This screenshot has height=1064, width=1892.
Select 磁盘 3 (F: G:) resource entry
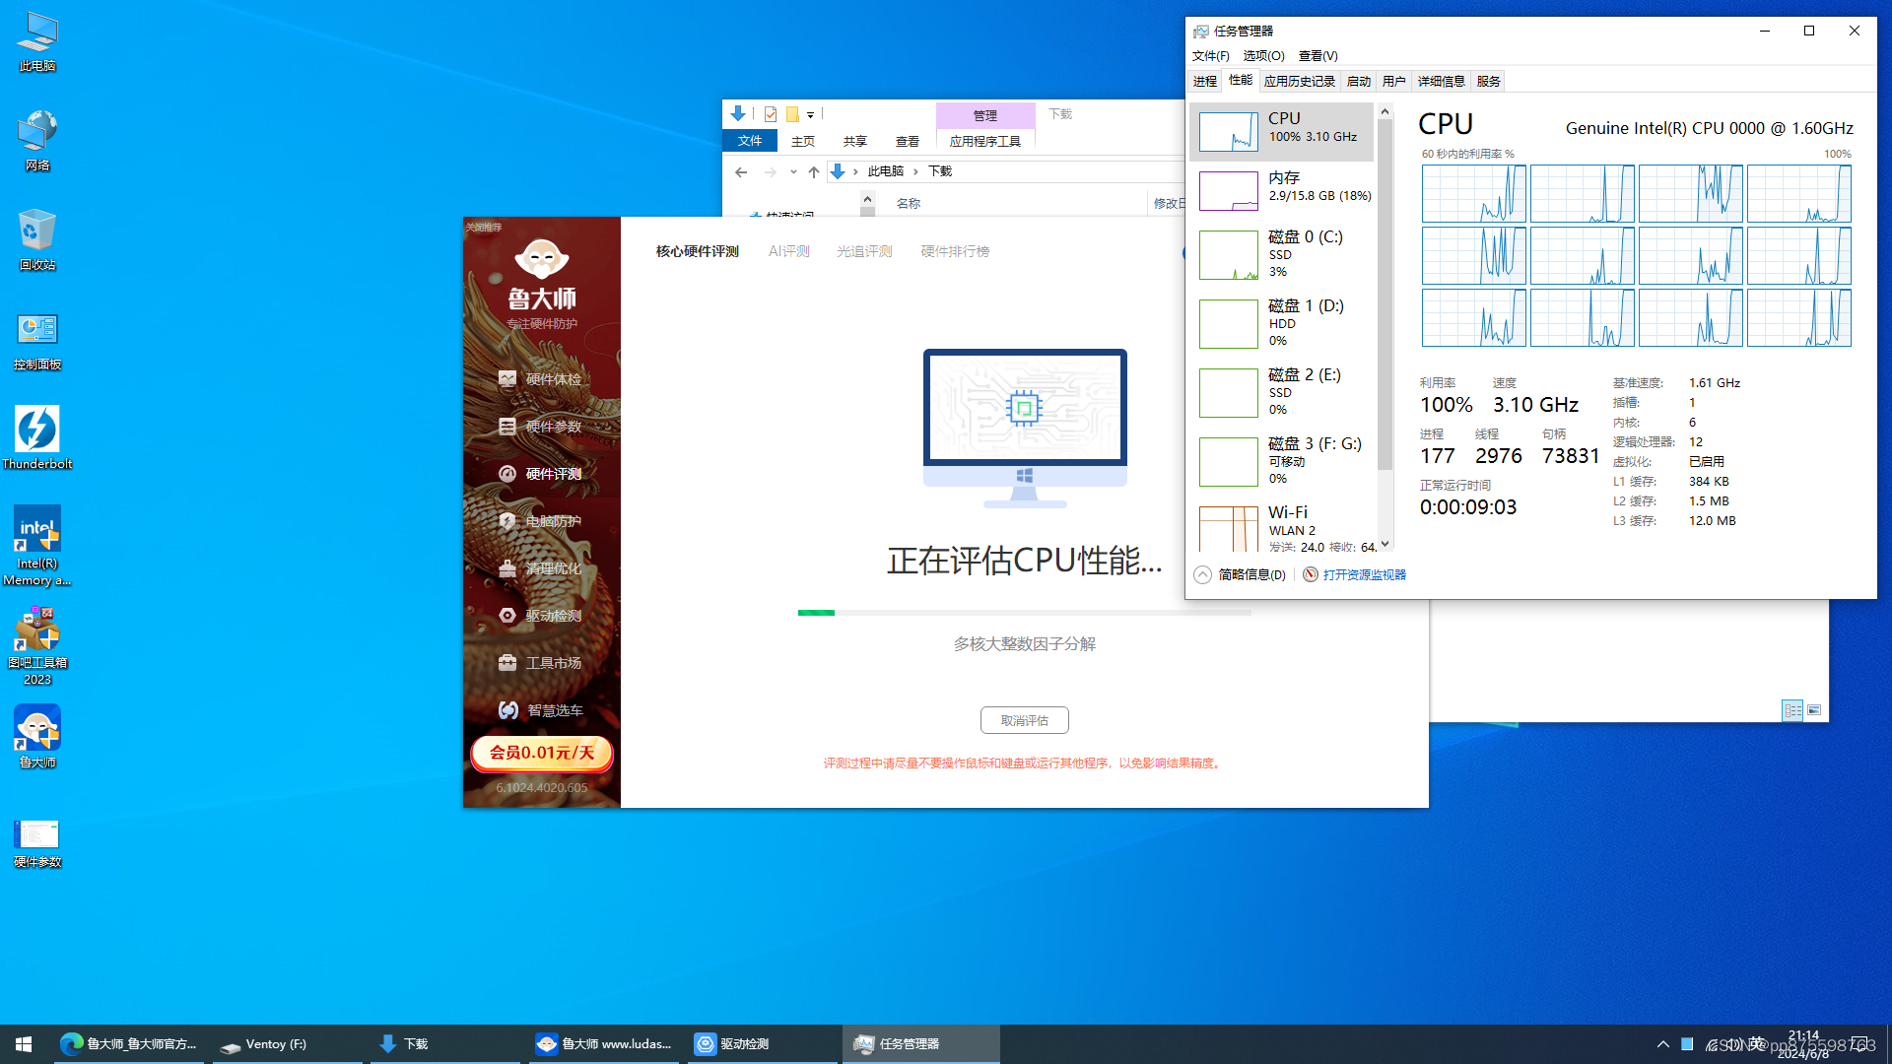(x=1282, y=461)
